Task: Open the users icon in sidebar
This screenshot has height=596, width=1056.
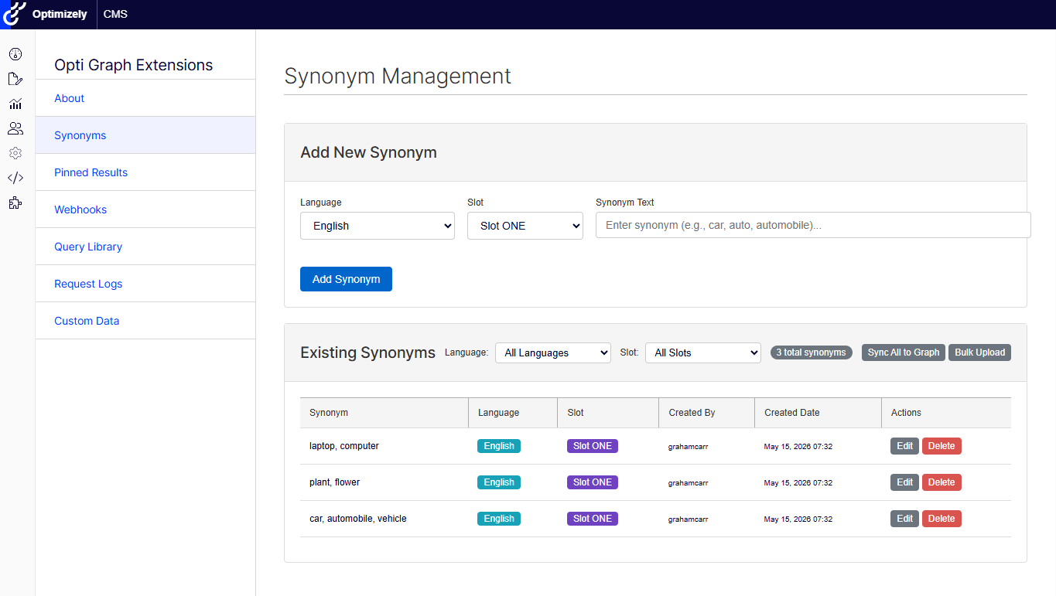Action: click(x=15, y=128)
